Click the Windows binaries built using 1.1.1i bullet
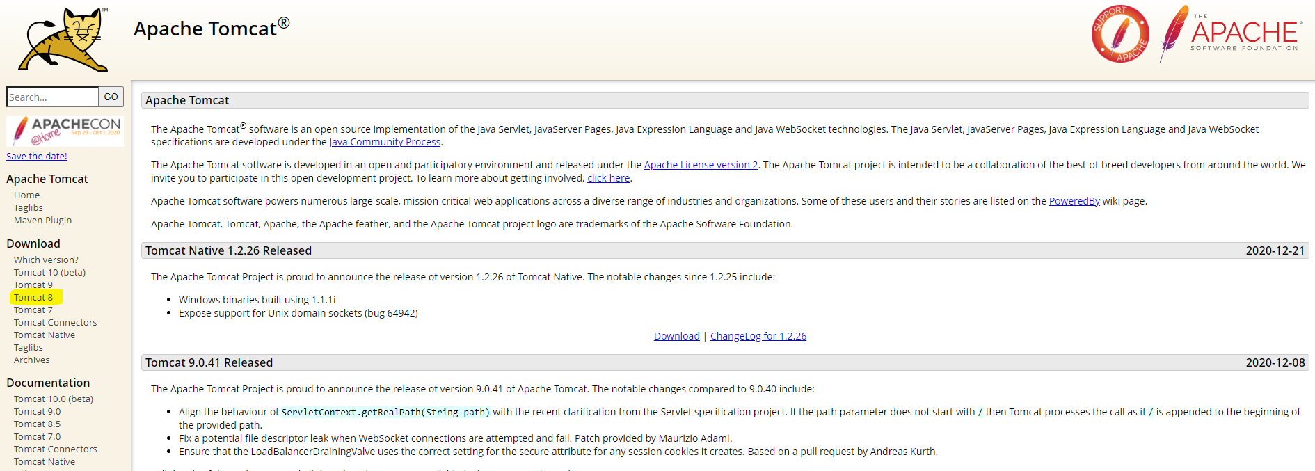 (x=257, y=300)
